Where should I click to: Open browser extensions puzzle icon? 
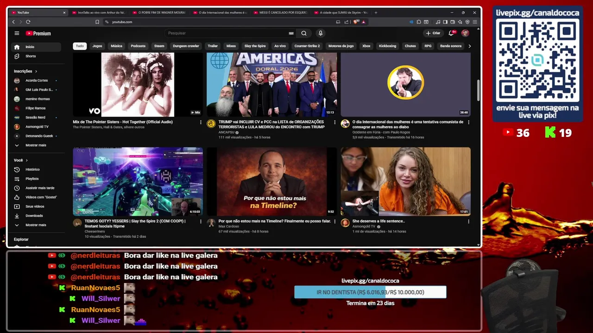click(419, 22)
